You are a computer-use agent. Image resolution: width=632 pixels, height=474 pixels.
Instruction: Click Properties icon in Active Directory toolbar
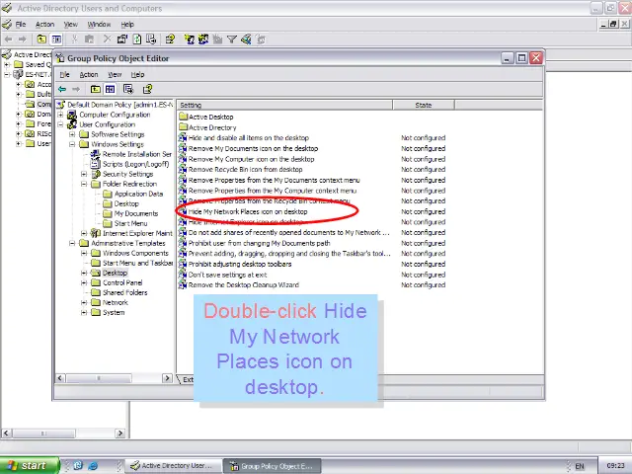pyautogui.click(x=121, y=39)
